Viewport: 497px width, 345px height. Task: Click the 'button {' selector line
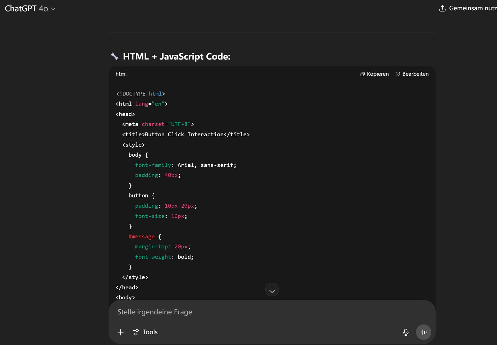141,196
